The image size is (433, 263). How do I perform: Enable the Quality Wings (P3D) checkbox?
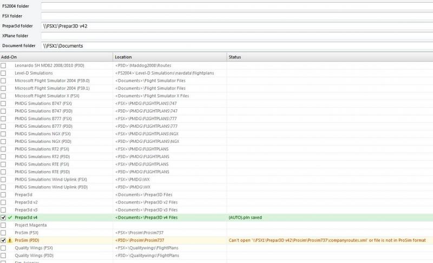3,255
